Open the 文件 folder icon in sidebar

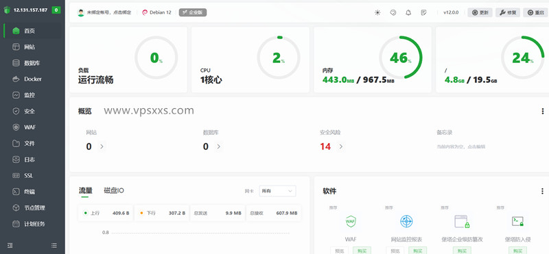click(x=16, y=143)
